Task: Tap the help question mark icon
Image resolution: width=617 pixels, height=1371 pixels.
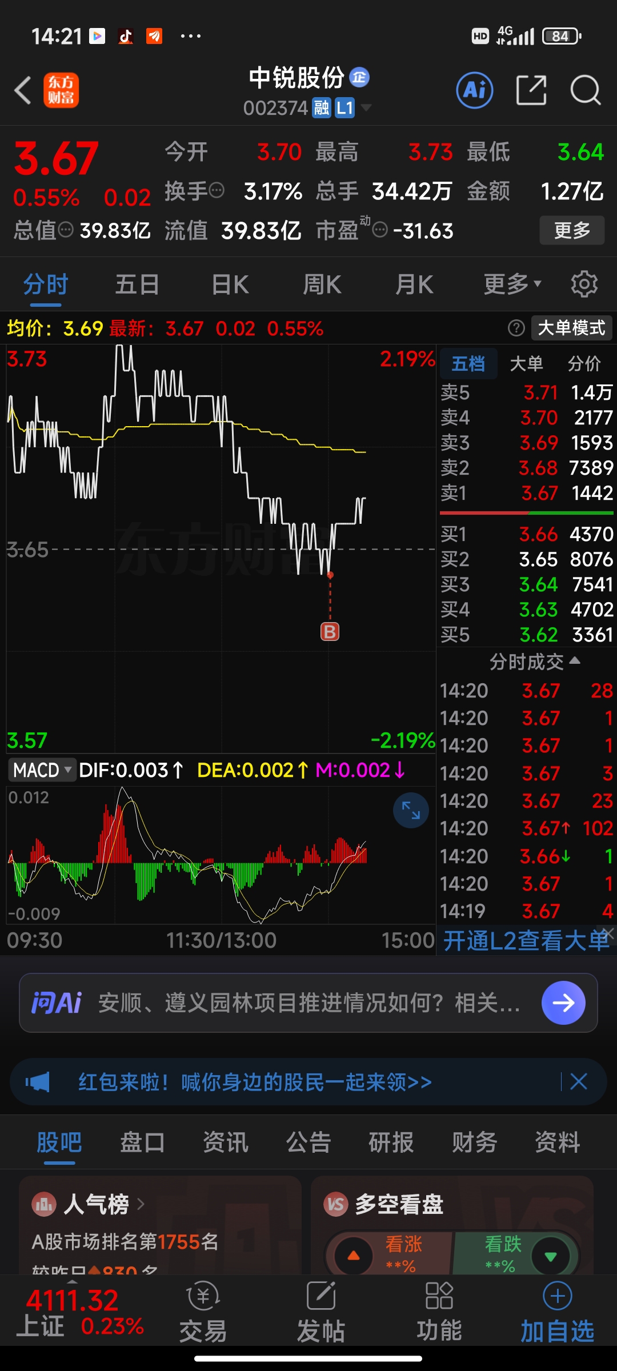Action: click(516, 328)
